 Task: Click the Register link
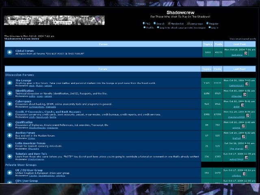click(x=214, y=24)
